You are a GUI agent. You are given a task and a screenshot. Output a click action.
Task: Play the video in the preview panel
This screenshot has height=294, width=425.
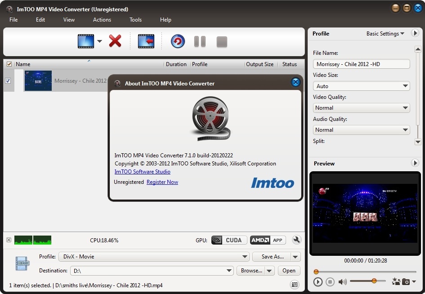click(318, 282)
